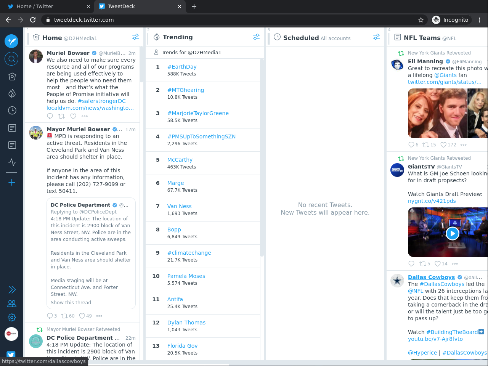Add a new column with the plus icon

pyautogui.click(x=12, y=183)
